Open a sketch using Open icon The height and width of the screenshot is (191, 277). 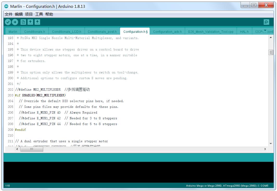coord(30,22)
